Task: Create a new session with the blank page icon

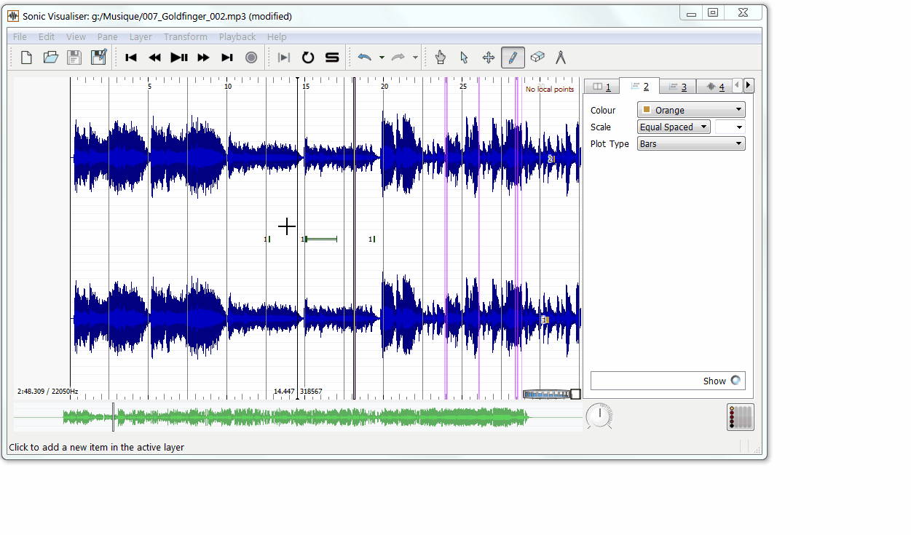Action: coord(27,58)
